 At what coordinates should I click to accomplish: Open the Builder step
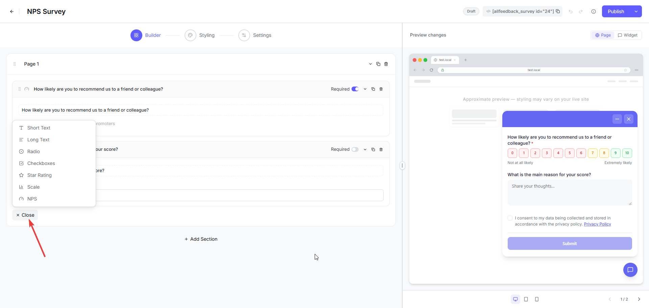pos(146,35)
